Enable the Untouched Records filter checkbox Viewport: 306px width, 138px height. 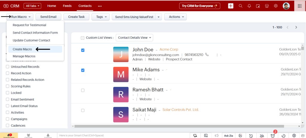pos(8,67)
